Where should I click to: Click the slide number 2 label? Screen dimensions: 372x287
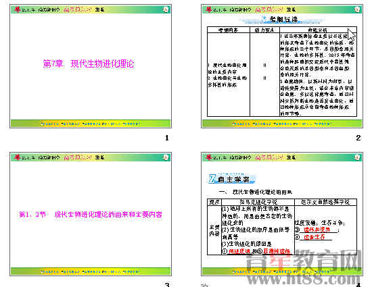[358, 138]
